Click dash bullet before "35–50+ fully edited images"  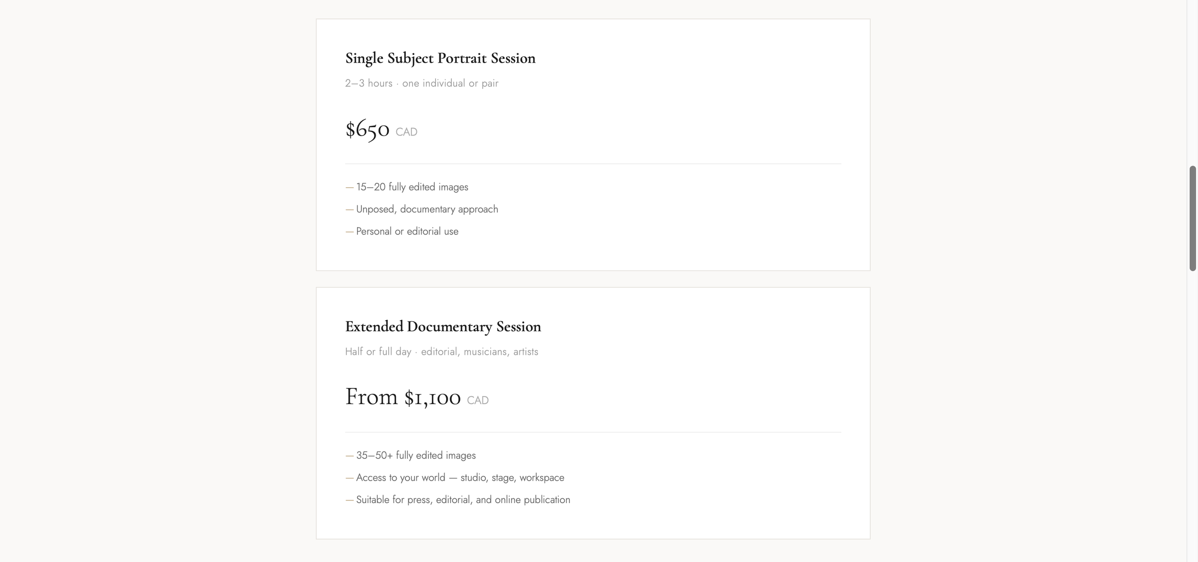click(x=349, y=456)
